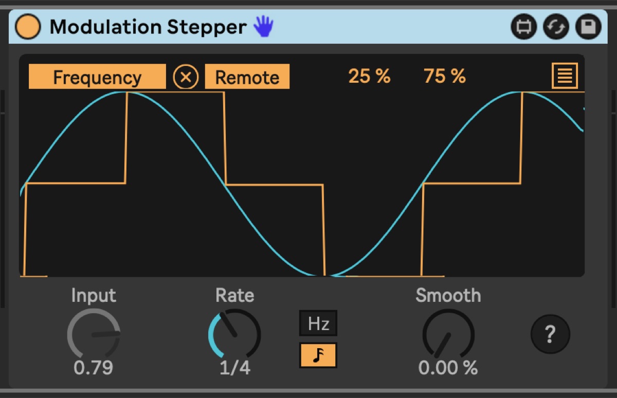Open the multimap list icon
Viewport: 617px width, 398px height.
point(565,77)
